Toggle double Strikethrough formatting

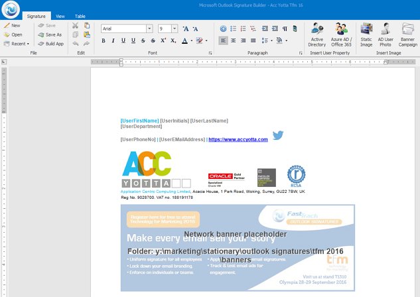point(153,40)
